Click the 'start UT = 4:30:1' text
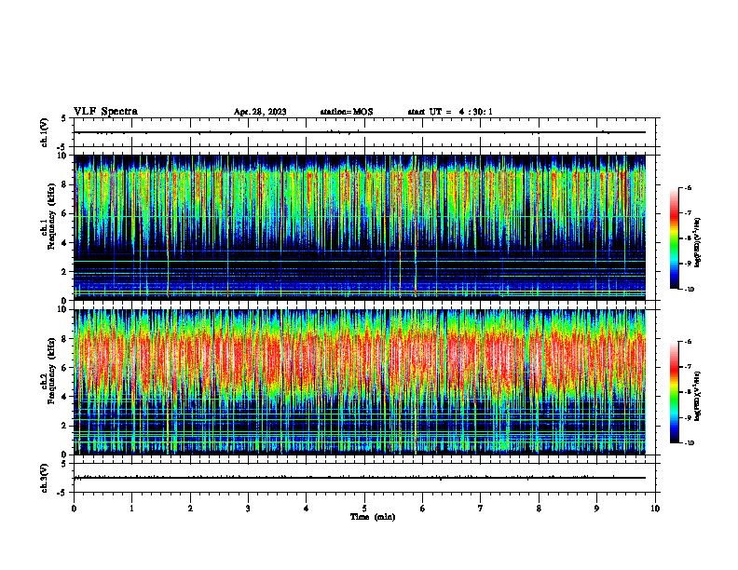Screen dimensions: 738x570 coord(450,112)
